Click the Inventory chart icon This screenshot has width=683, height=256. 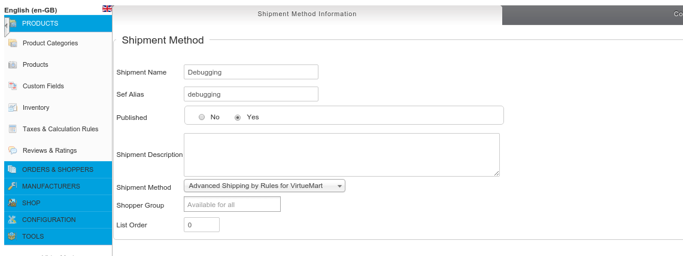point(13,107)
